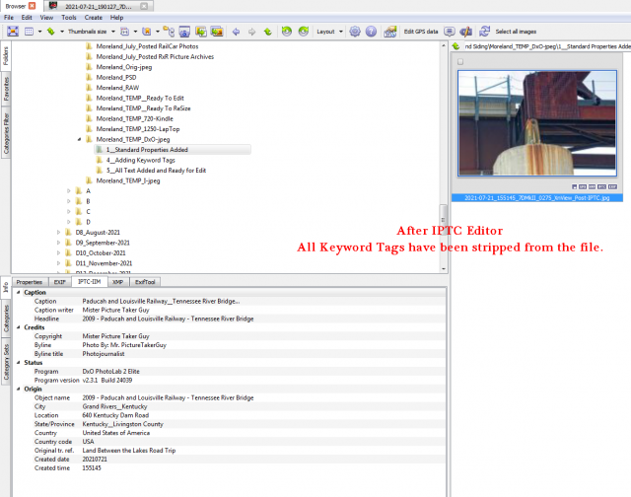Collapse the Caption section

click(19, 293)
